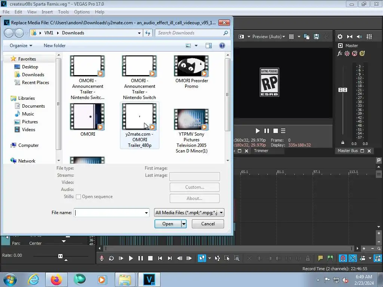Select the Zoom Edit tool

coord(236,258)
